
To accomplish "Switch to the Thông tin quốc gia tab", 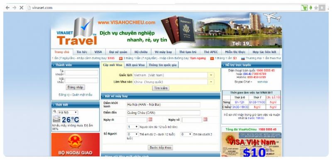I will [162, 65].
